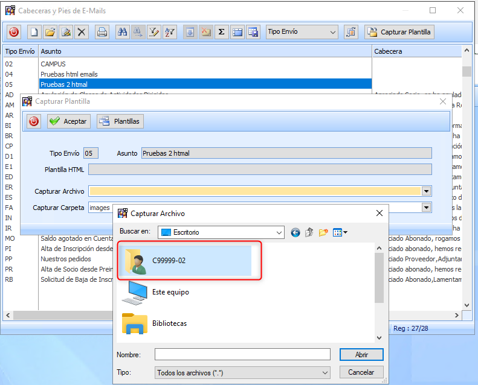The width and height of the screenshot is (478, 385).
Task: Click the red exit icon in Capturar Plantilla dialog
Action: click(34, 121)
